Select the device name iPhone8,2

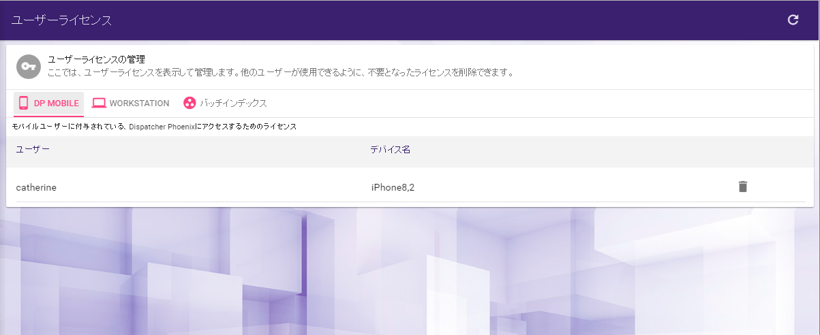[x=393, y=187]
